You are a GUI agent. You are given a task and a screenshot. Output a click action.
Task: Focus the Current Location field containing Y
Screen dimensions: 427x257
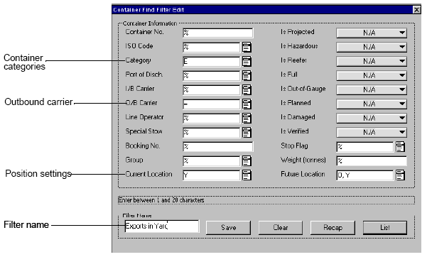pyautogui.click(x=212, y=175)
